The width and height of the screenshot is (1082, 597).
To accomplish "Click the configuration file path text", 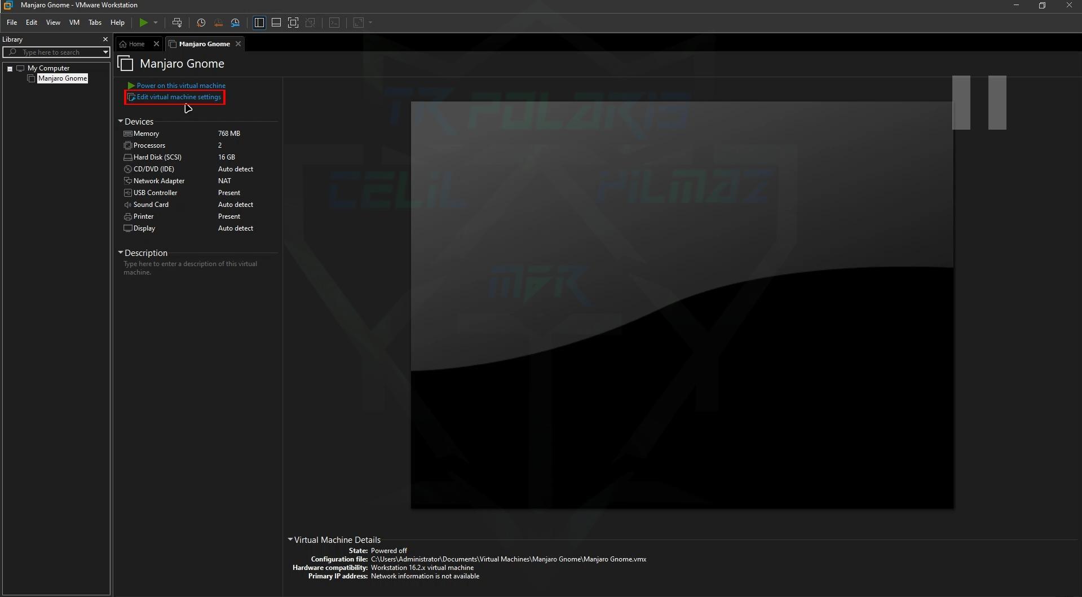I will tap(509, 559).
